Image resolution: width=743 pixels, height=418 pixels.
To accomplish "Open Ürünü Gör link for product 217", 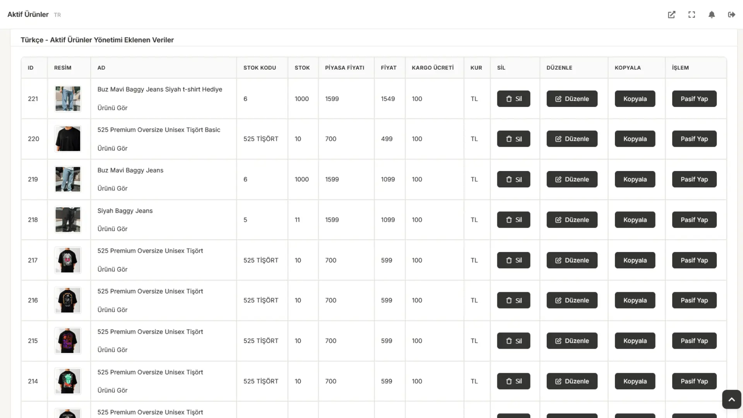I will (112, 269).
